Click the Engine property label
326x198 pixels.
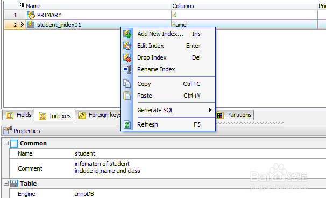point(26,194)
